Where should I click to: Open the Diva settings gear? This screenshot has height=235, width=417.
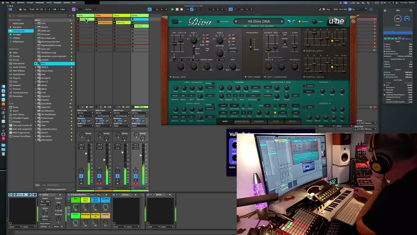pos(353,22)
